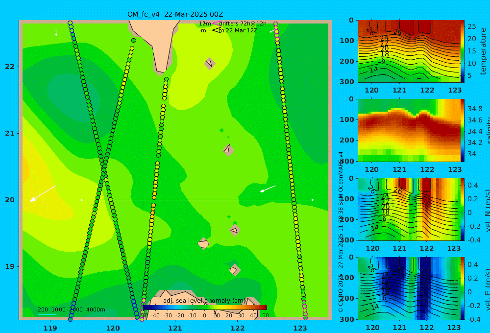Click the vel. E colorbar at the -0.2 mark
Screen dimensions: 490x333
(x=463, y=306)
